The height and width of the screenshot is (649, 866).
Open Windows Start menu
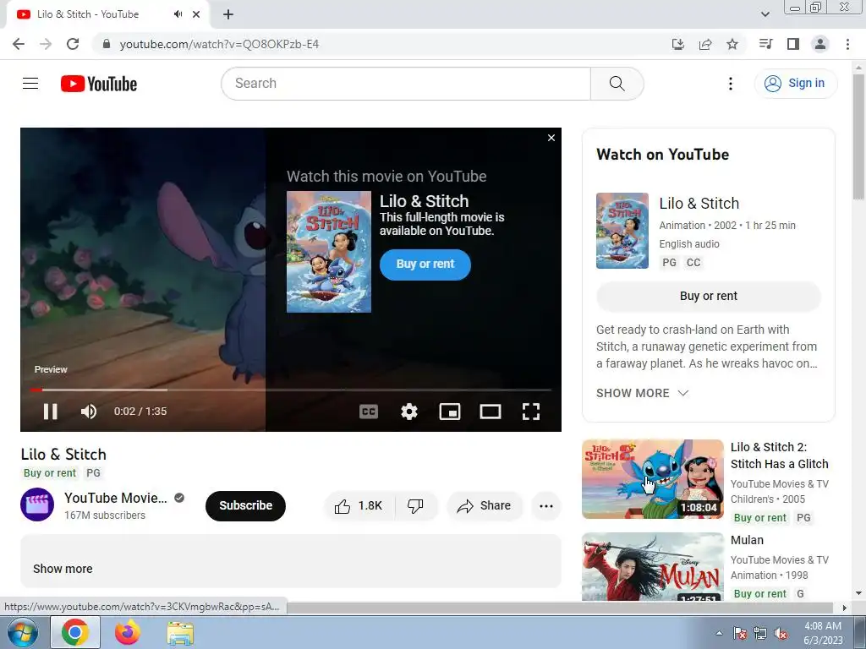(x=22, y=632)
